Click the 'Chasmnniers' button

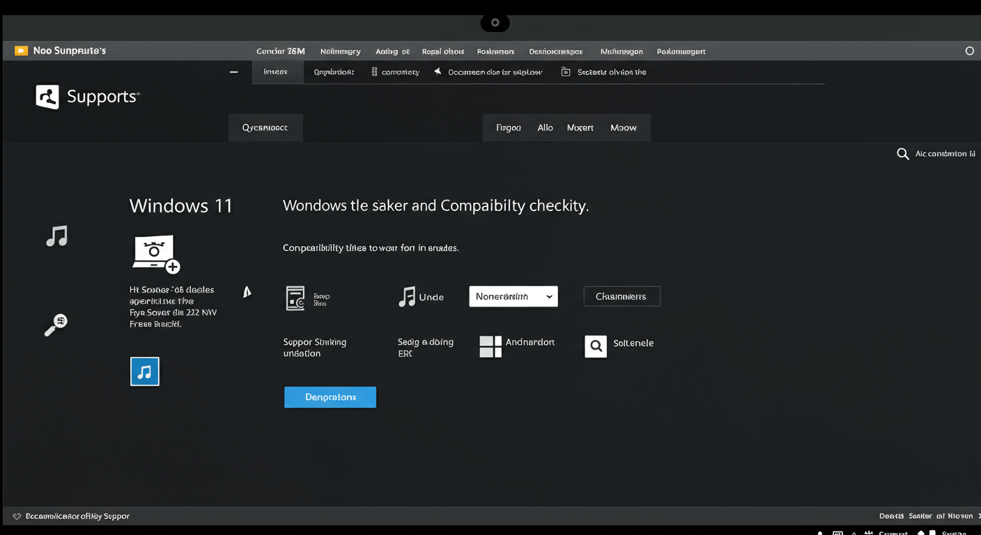[621, 296]
